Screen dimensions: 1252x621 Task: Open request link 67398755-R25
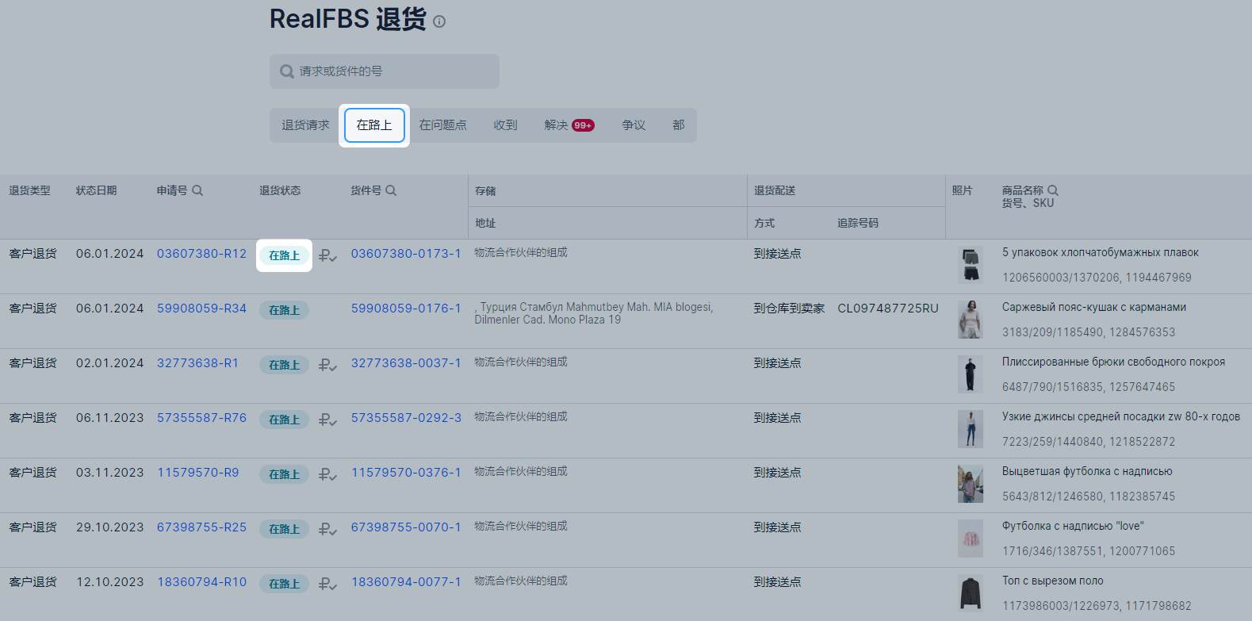201,527
